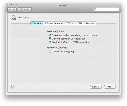Click the back arrow in toolbar

[10, 9]
